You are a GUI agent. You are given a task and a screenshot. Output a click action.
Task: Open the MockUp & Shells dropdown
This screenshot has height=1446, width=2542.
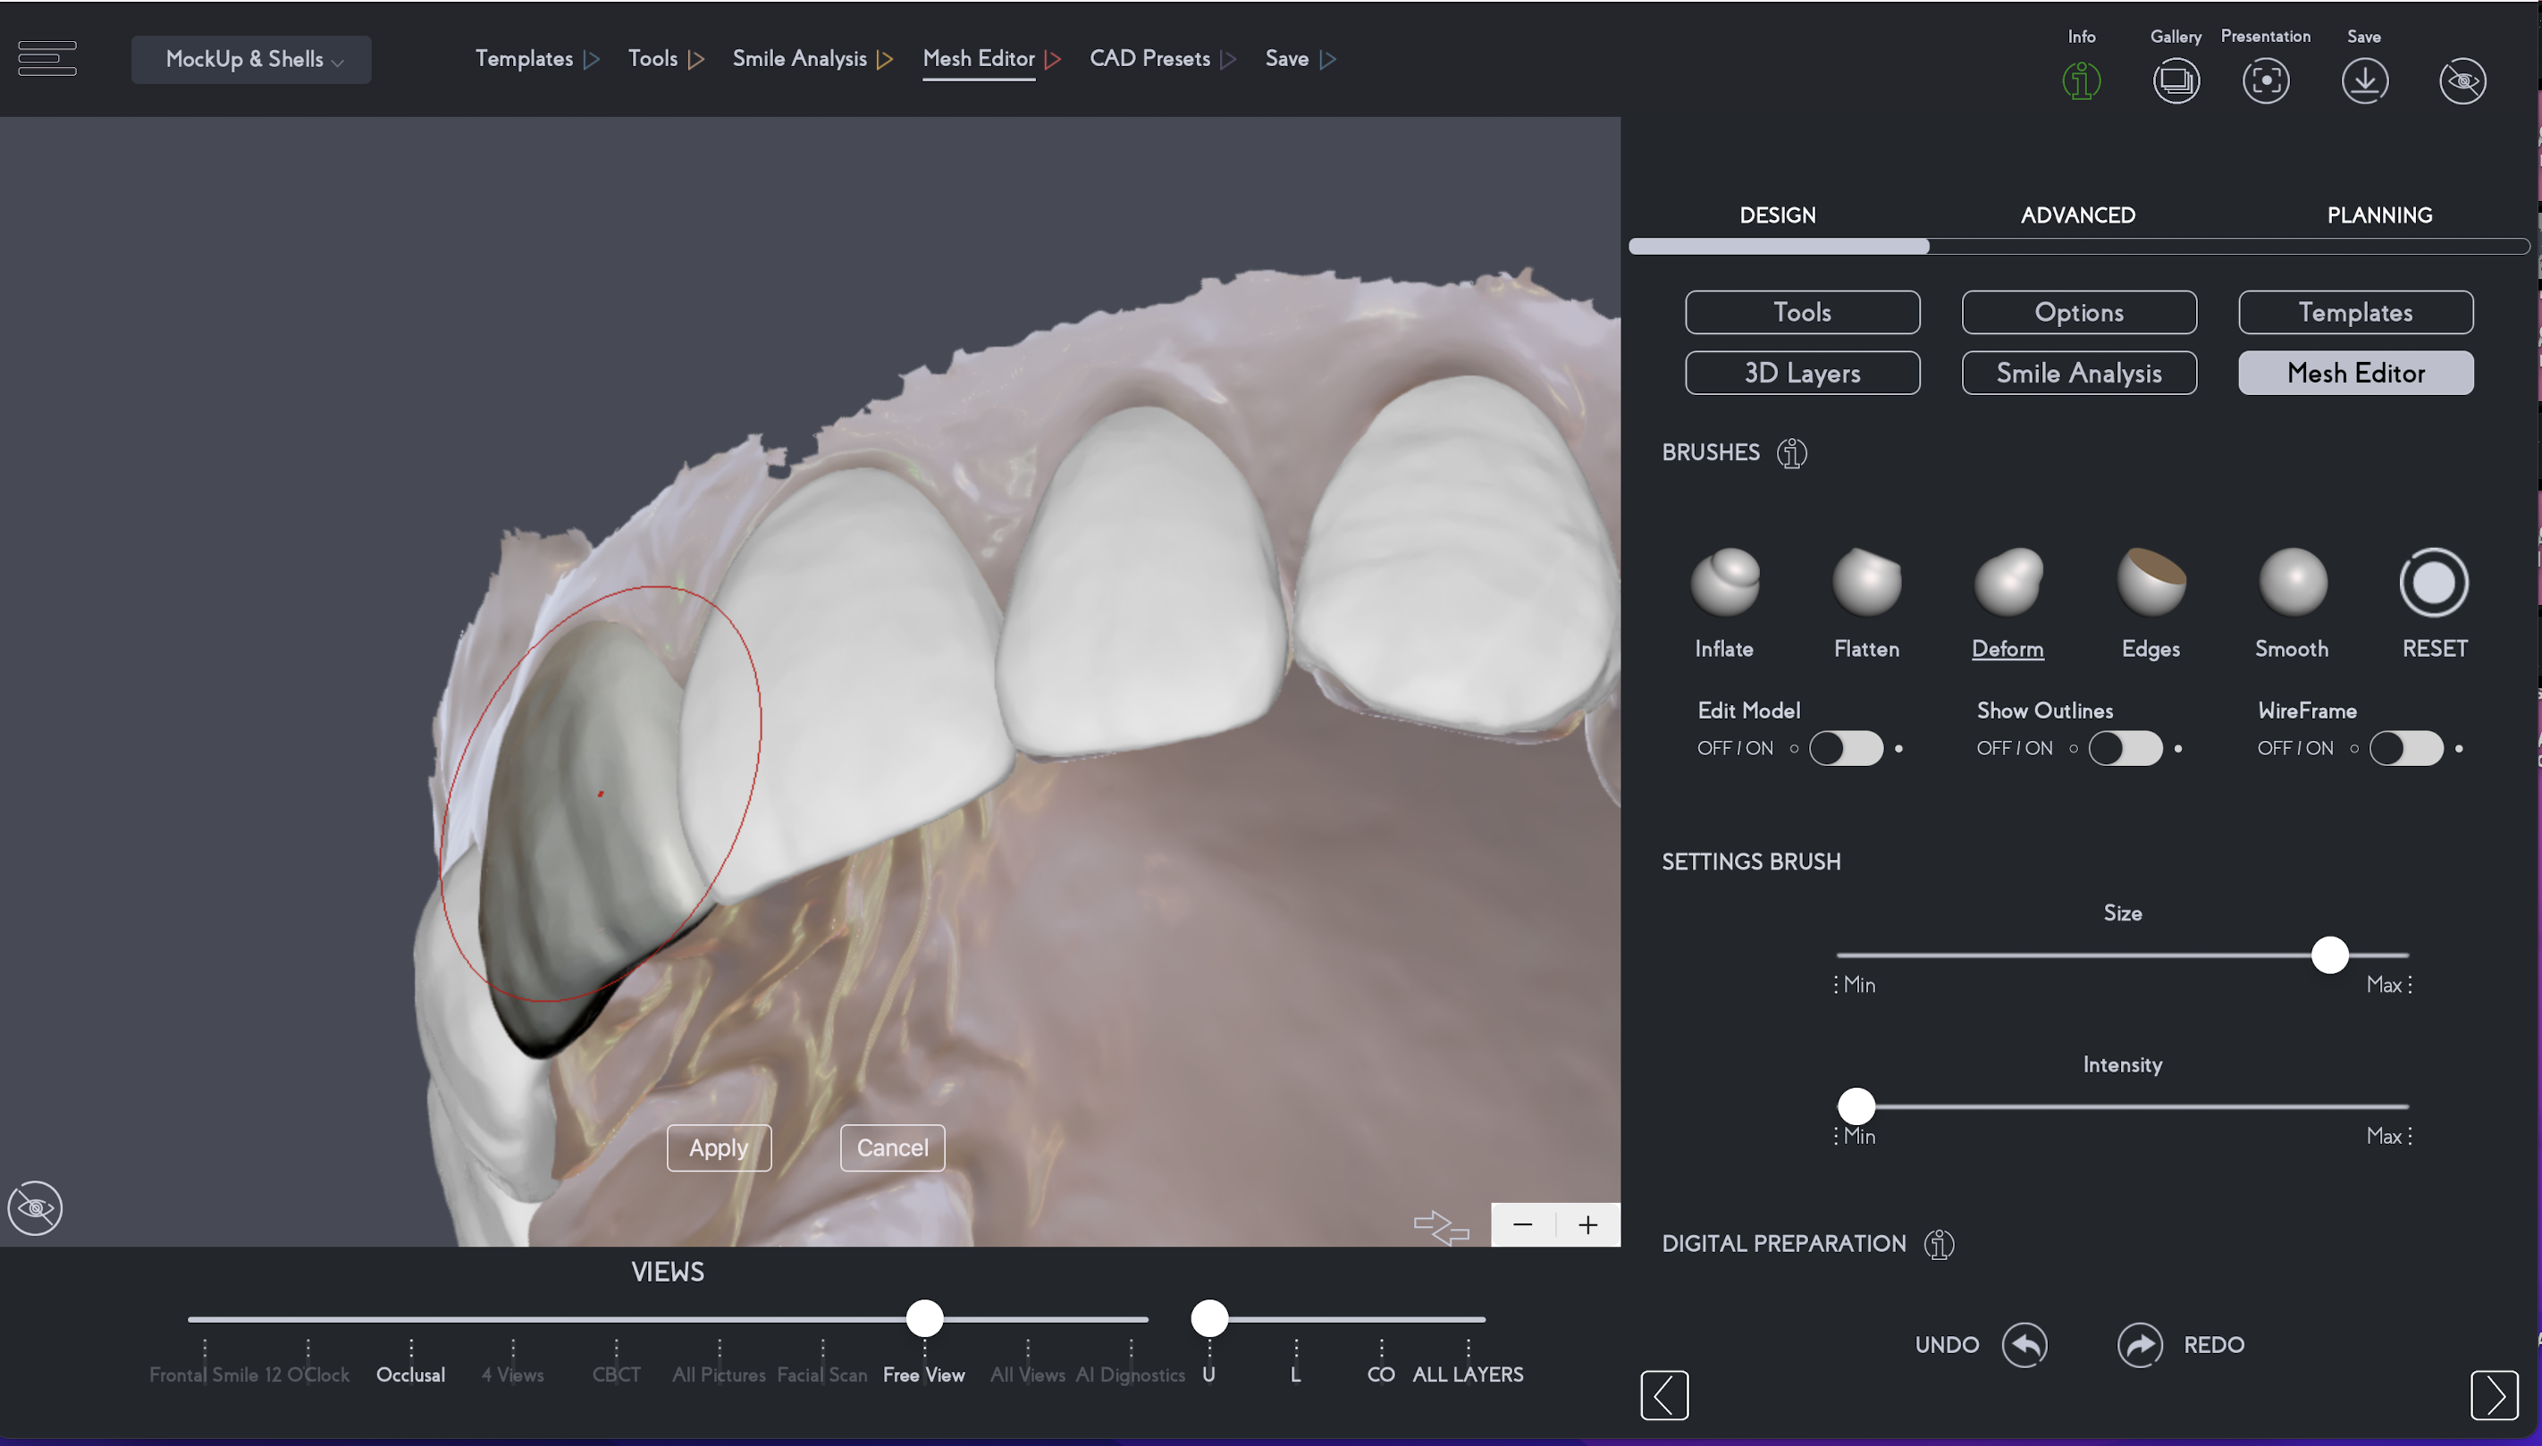[251, 60]
